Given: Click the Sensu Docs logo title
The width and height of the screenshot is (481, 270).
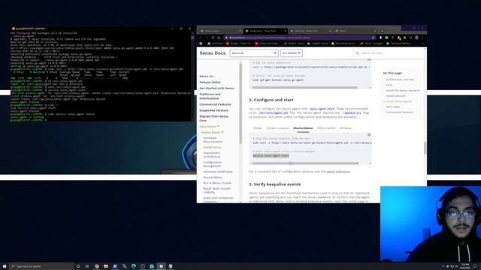Looking at the screenshot, I should pyautogui.click(x=212, y=53).
